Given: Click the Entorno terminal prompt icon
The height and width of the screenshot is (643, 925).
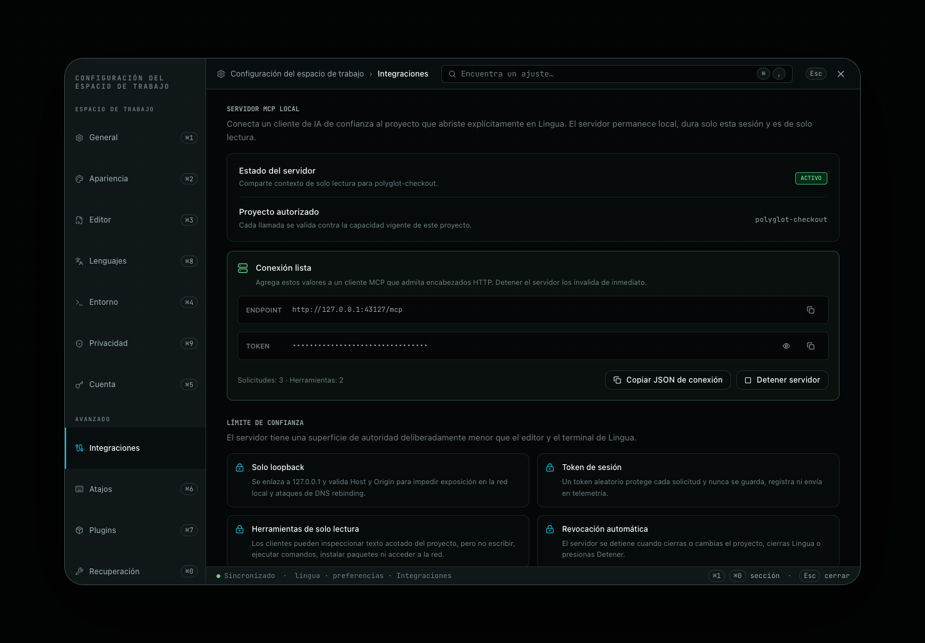Looking at the screenshot, I should pyautogui.click(x=79, y=302).
